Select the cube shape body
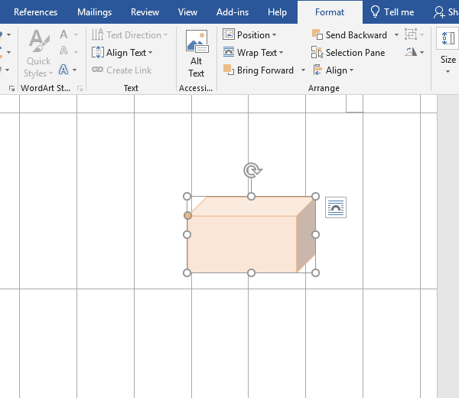Viewport: 459px width, 398px height. 242,244
